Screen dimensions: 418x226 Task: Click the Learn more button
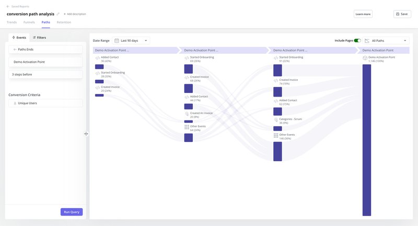coord(363,14)
